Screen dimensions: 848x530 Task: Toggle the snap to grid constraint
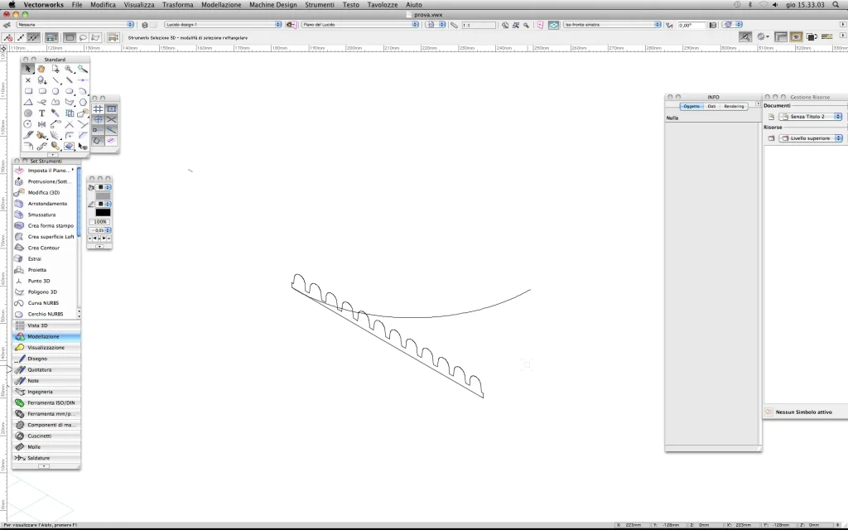point(98,108)
